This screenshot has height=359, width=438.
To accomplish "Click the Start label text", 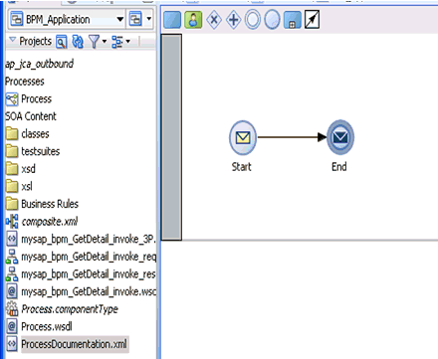I will tap(242, 167).
